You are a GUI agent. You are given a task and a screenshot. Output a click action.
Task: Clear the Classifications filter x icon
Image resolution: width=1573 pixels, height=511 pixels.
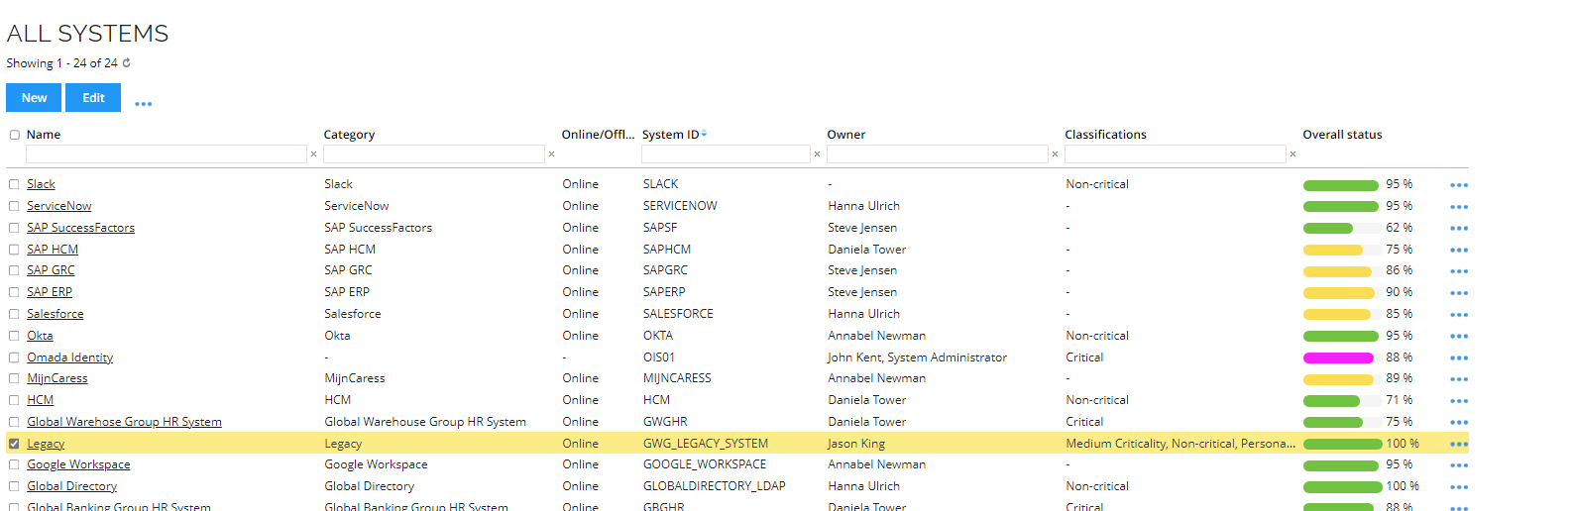[x=1292, y=154]
